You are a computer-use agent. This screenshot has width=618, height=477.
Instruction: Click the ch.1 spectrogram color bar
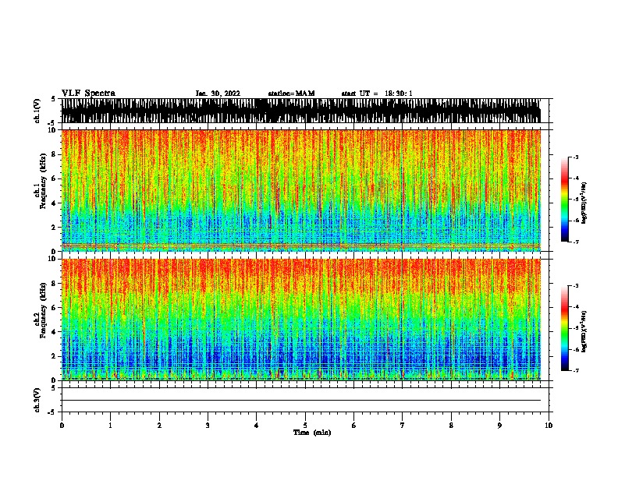[565, 200]
